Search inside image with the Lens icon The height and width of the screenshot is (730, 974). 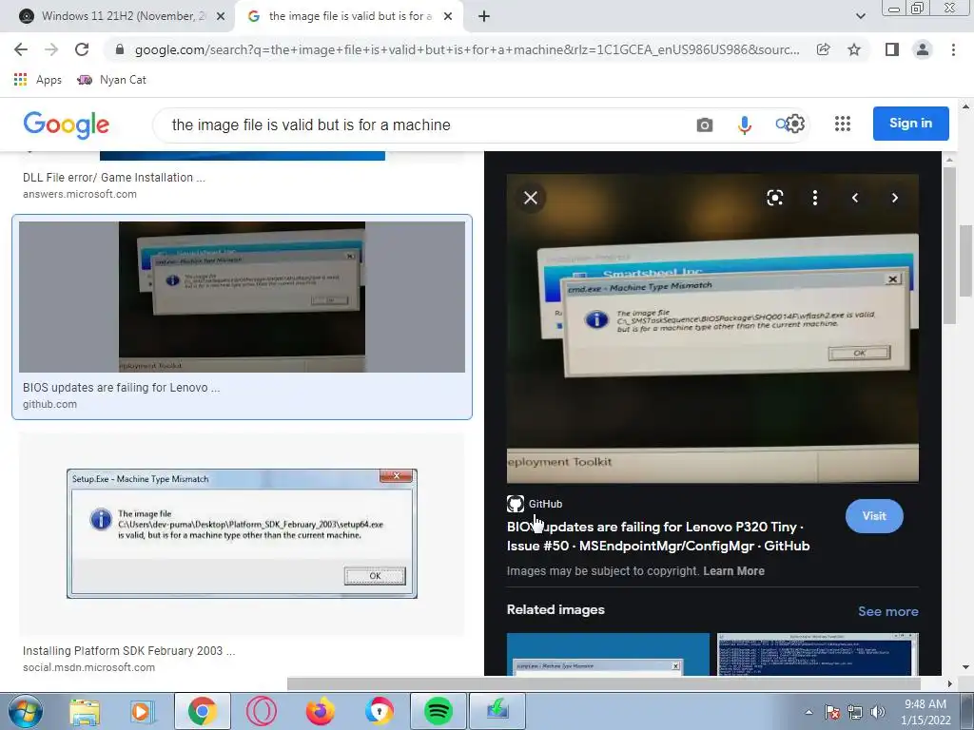774,198
